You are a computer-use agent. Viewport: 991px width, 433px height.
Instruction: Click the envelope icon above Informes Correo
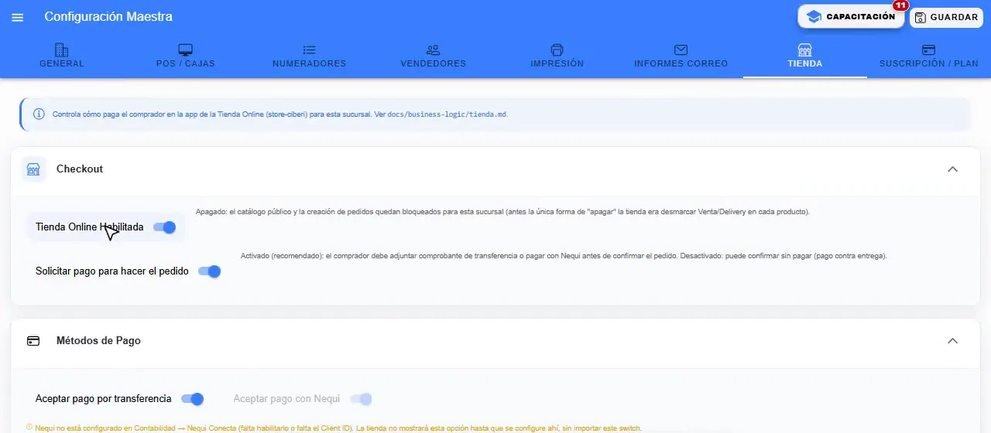(681, 49)
